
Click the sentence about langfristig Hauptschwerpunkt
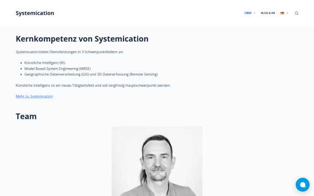tap(93, 85)
